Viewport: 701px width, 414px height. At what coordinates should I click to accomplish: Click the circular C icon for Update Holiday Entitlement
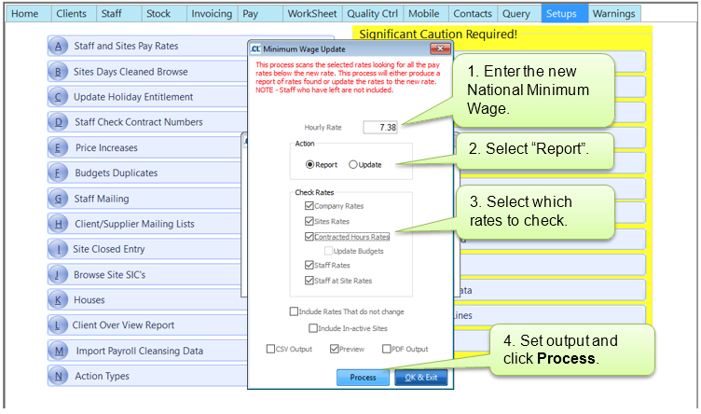pos(59,97)
